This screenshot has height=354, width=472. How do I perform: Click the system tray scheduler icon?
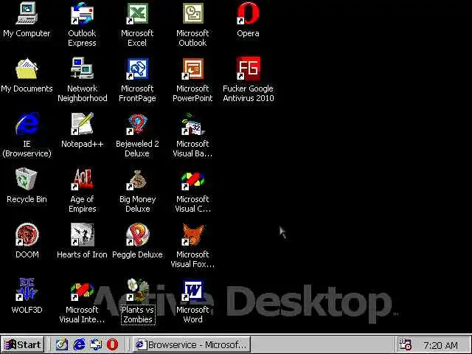[405, 344]
